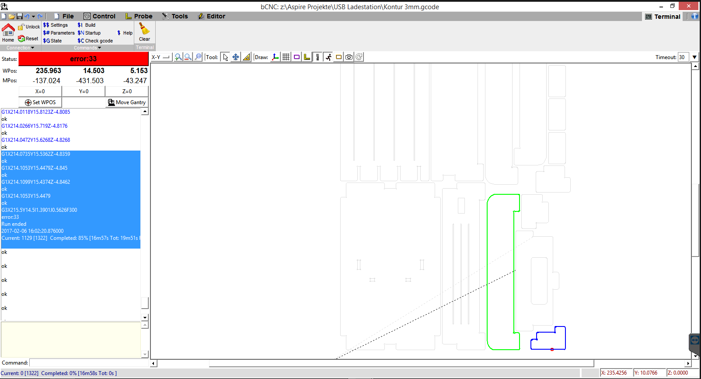This screenshot has height=379, width=701.
Task: Save the file using the floppy disk icon
Action: click(20, 16)
